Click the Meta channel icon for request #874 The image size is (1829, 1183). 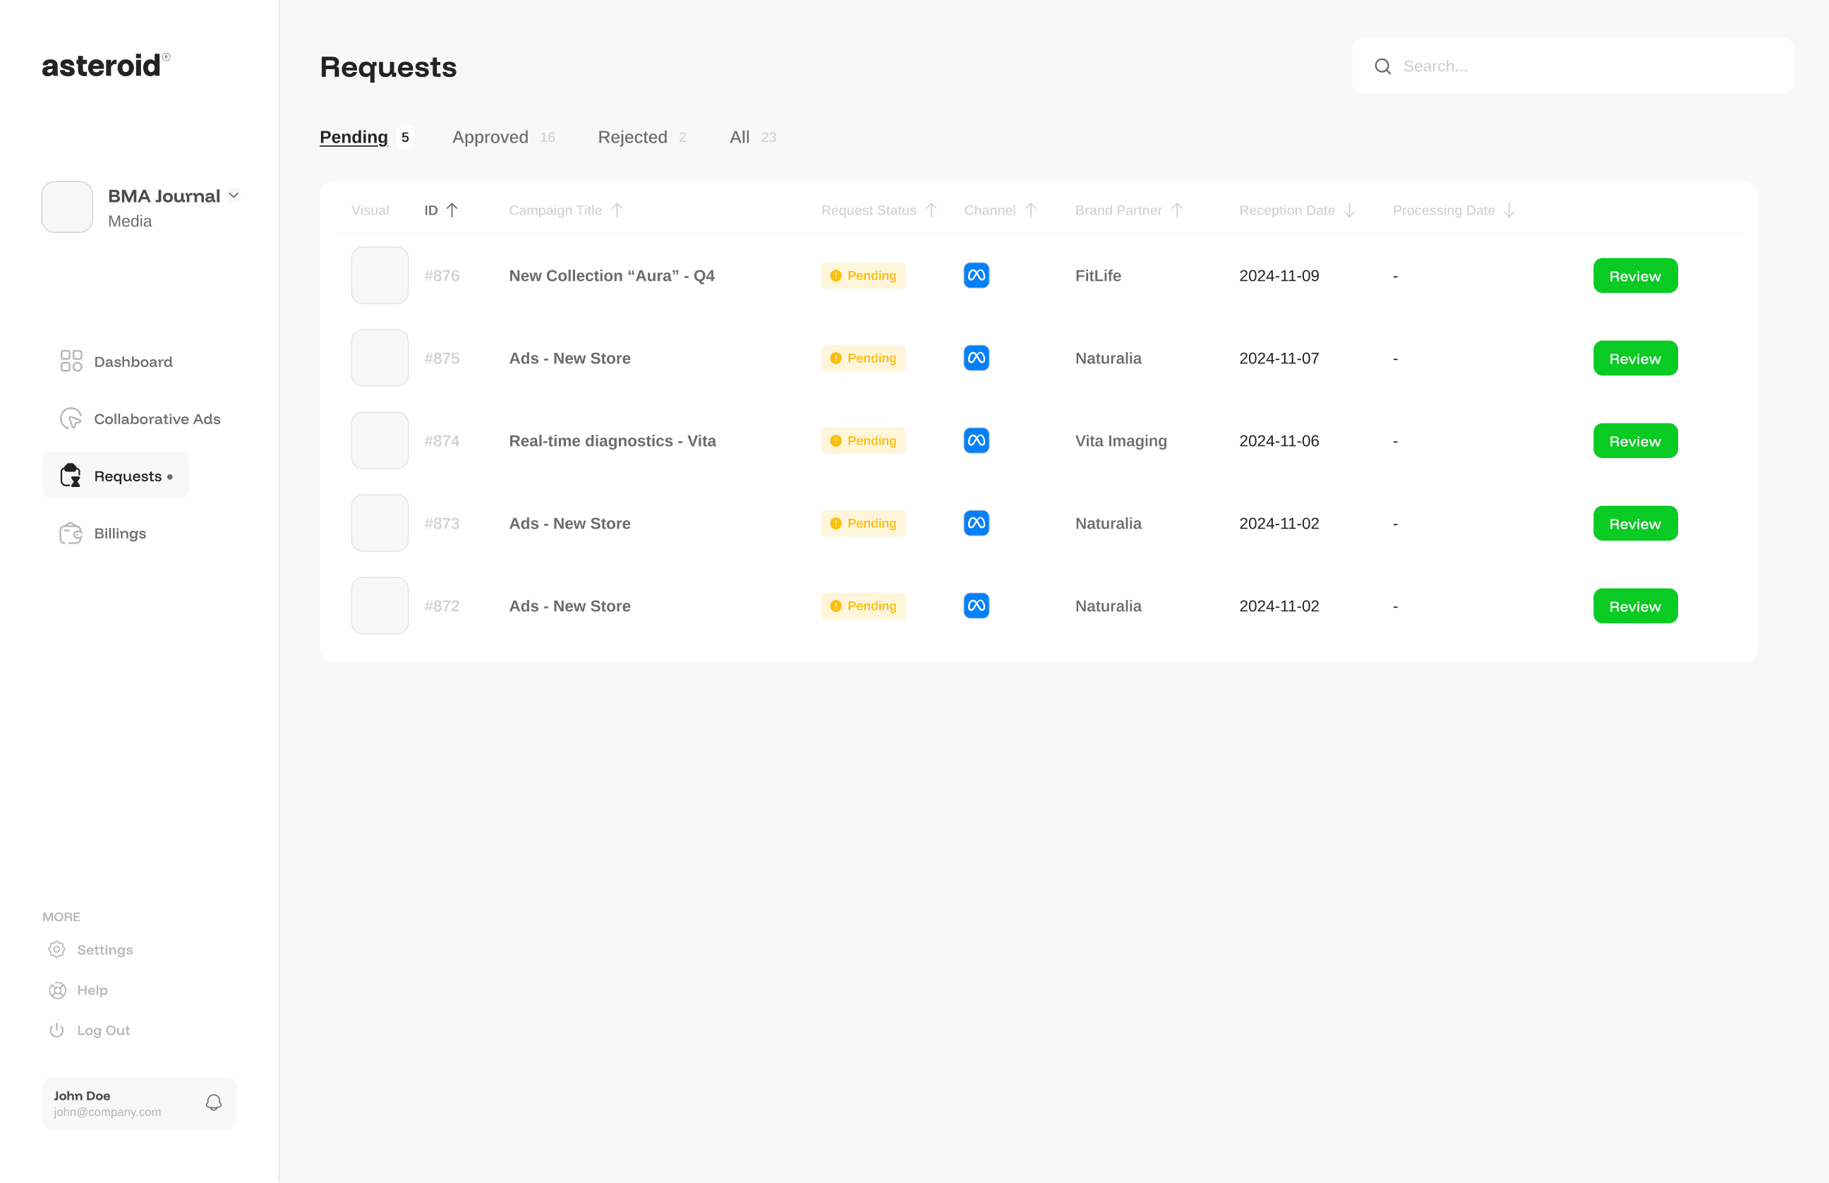977,440
